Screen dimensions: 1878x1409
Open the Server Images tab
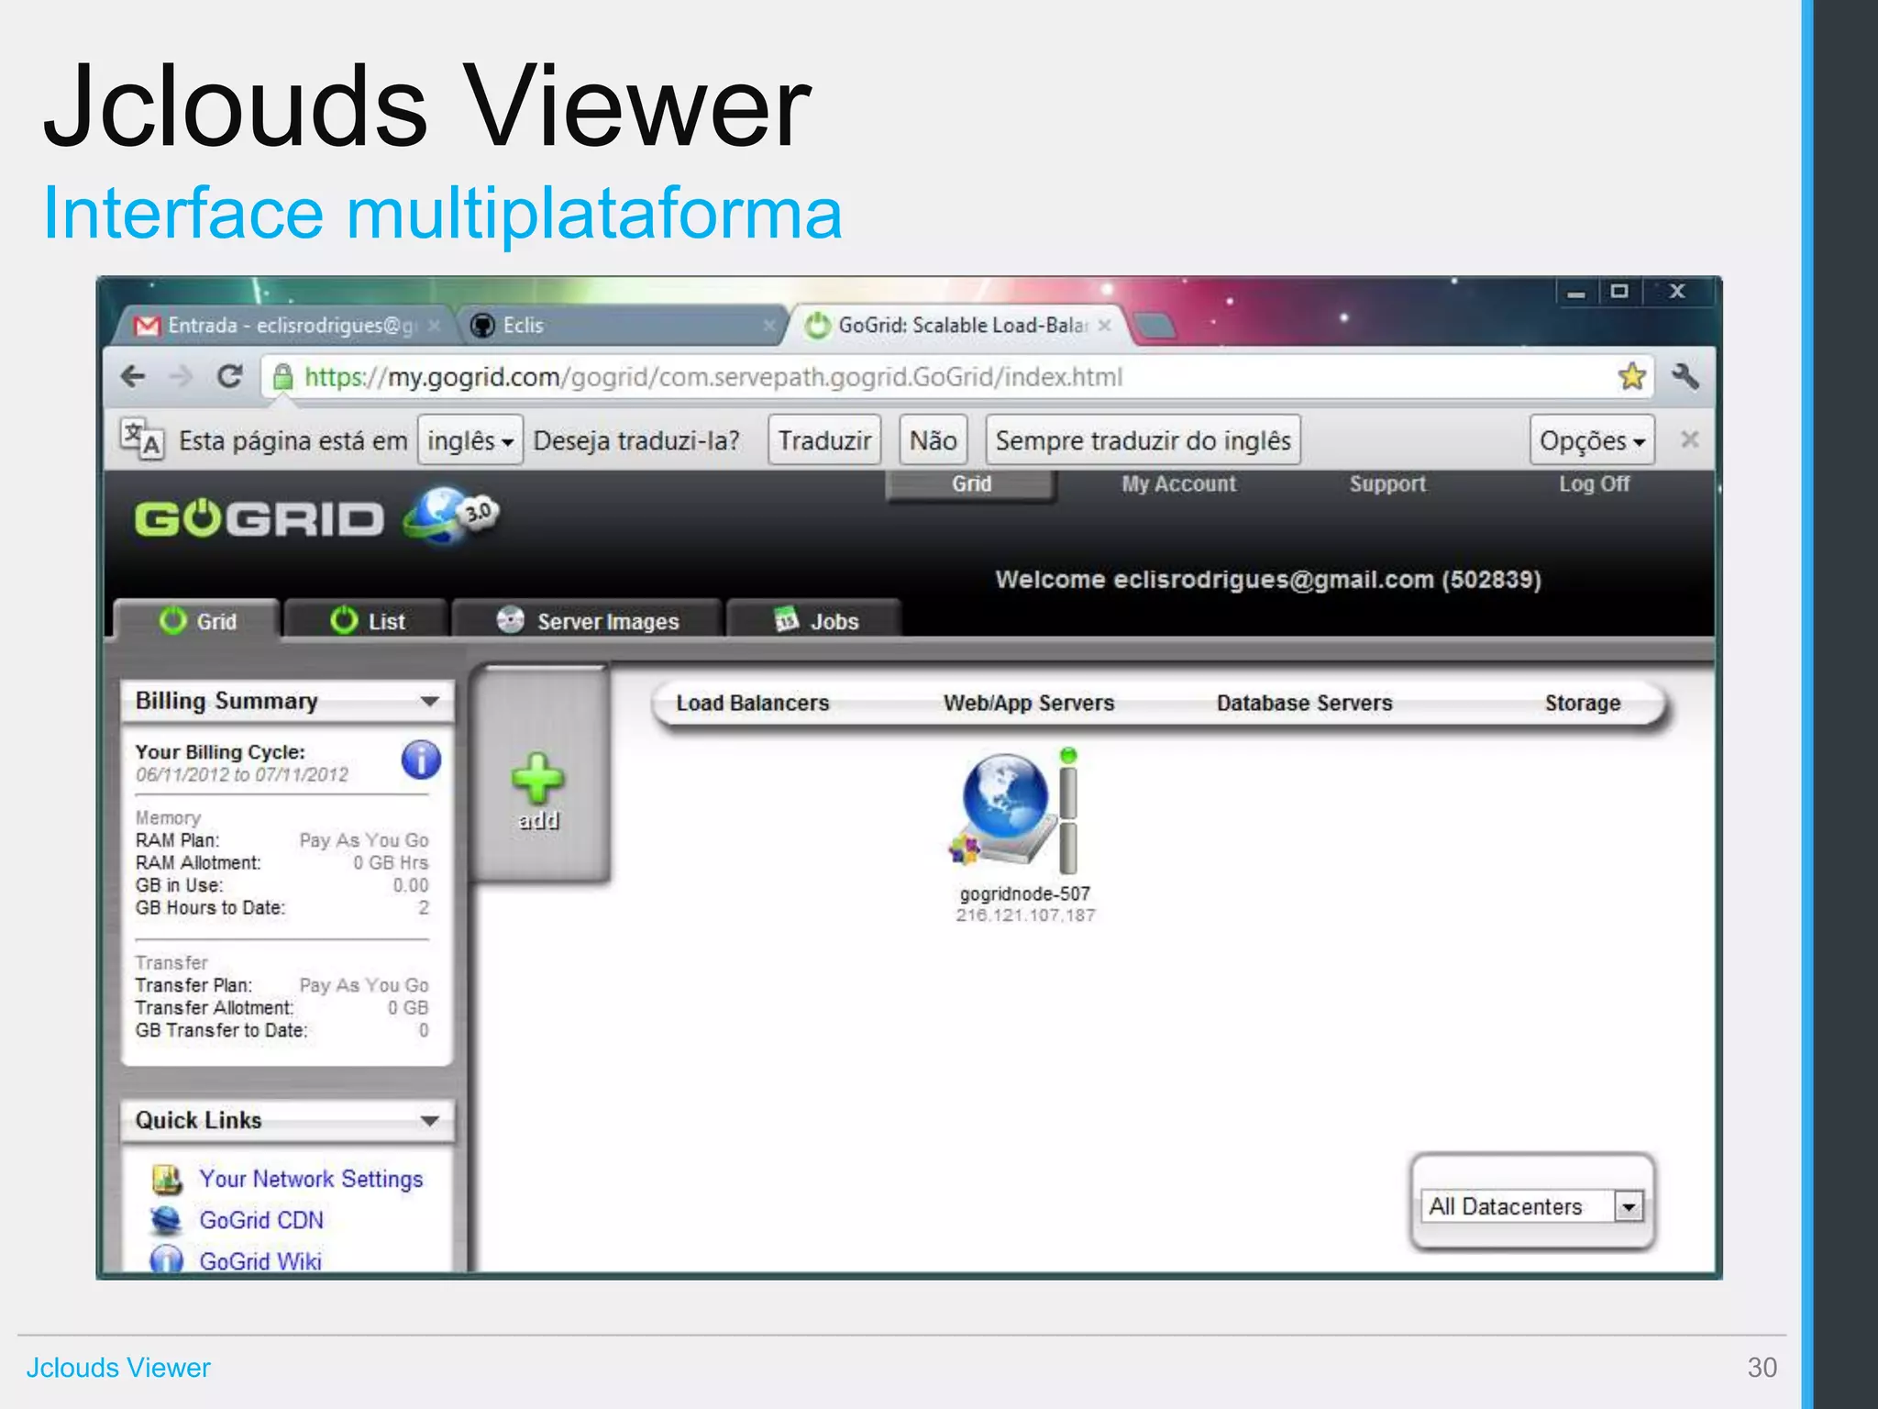click(x=587, y=621)
